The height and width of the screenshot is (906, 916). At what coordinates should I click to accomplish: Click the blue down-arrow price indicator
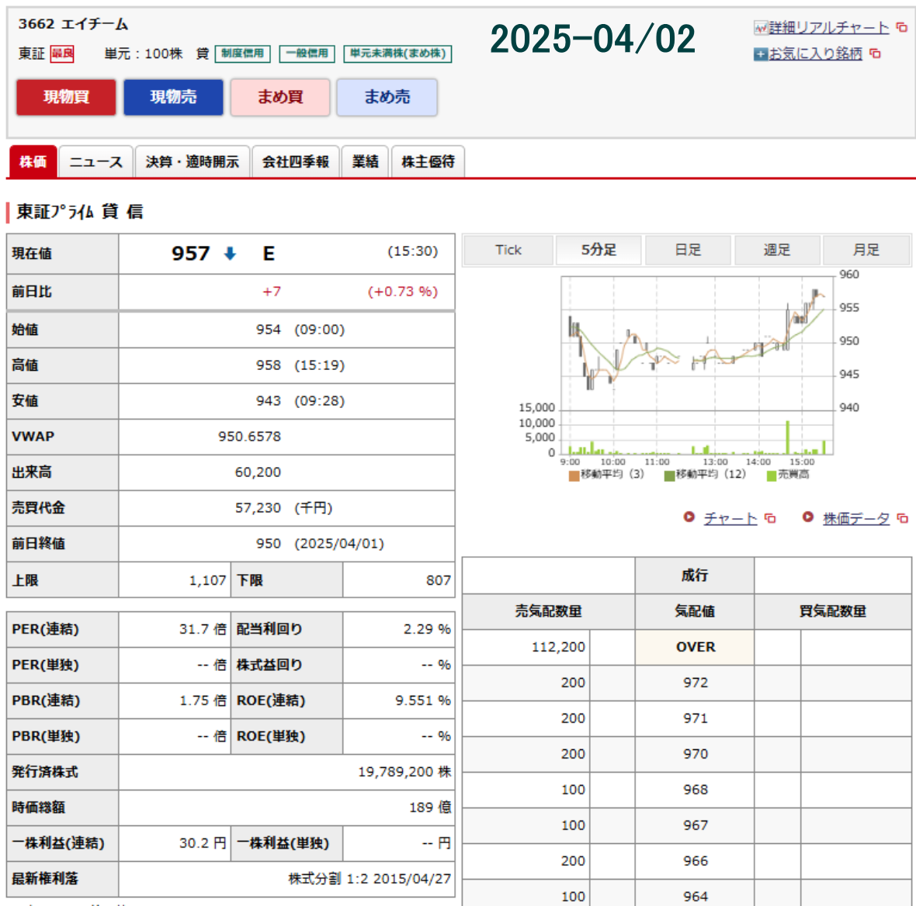231,254
